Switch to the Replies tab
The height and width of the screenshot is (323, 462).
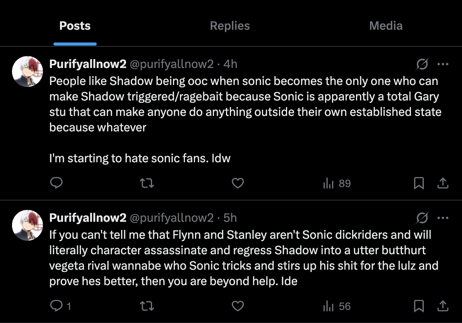click(230, 26)
